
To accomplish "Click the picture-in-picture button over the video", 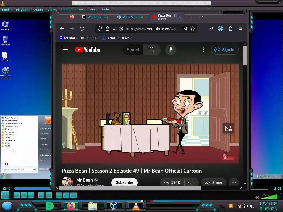I will [x=228, y=128].
